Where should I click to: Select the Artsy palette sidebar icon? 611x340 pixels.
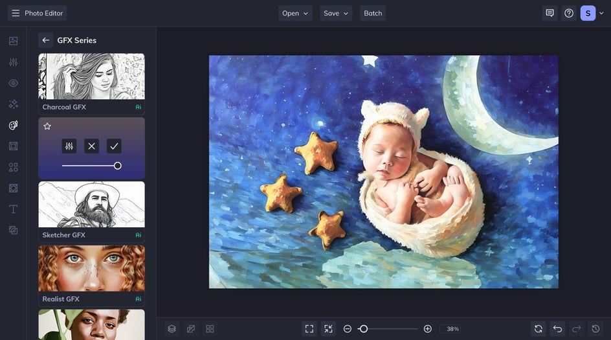tap(13, 125)
